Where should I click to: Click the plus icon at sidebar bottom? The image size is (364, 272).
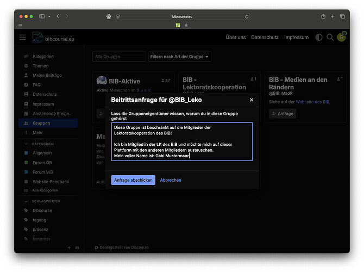[69, 248]
